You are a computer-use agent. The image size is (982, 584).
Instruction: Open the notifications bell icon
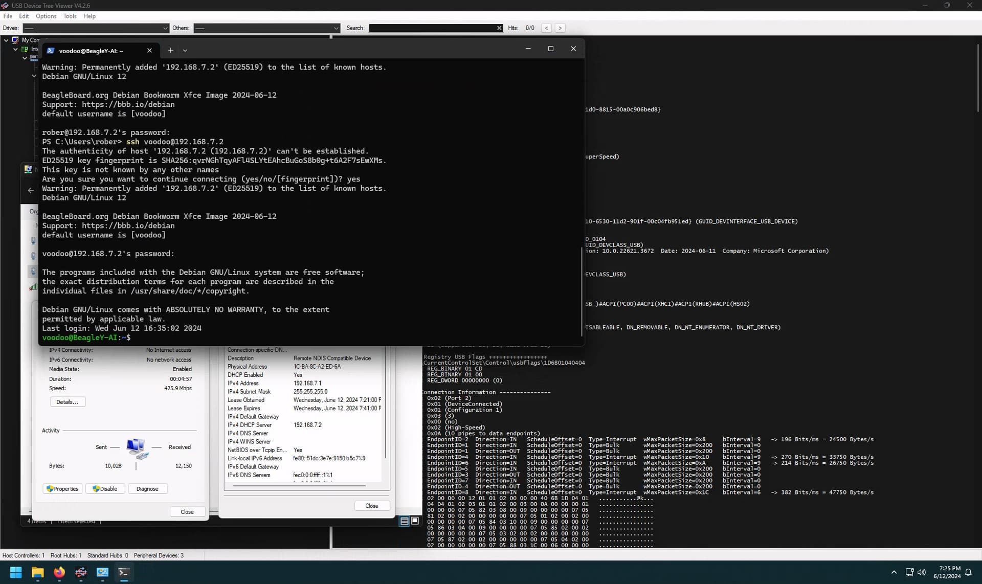pyautogui.click(x=968, y=572)
